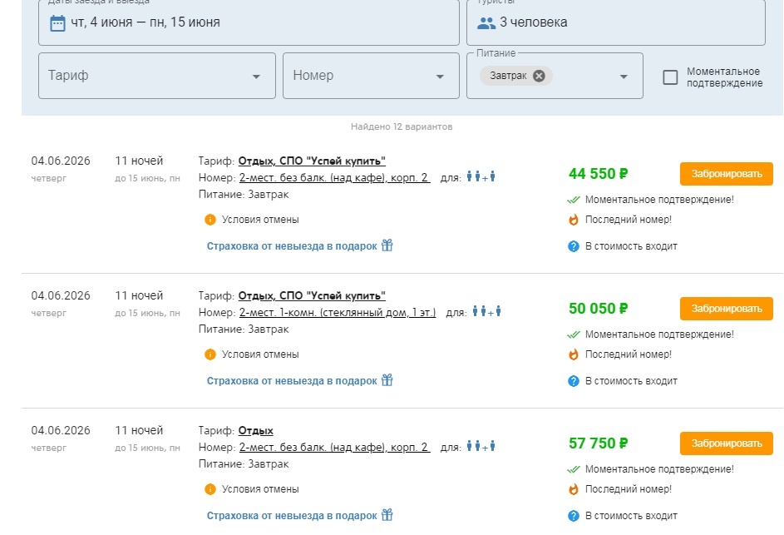Viewport: 784px width, 535px height.
Task: Enable the Моментальное подтверждение checkbox
Action: click(x=670, y=77)
